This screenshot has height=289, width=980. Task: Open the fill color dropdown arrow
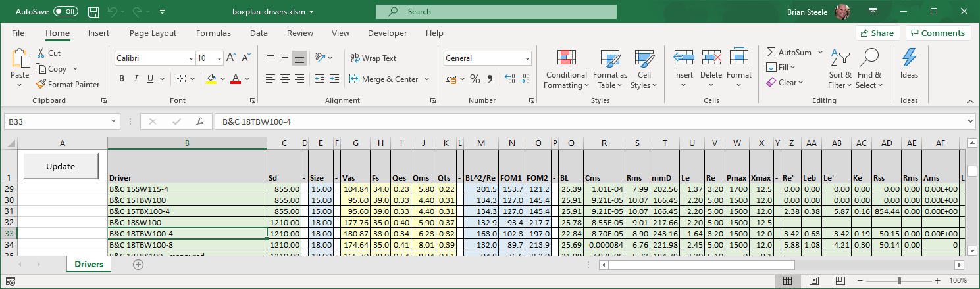pos(222,79)
